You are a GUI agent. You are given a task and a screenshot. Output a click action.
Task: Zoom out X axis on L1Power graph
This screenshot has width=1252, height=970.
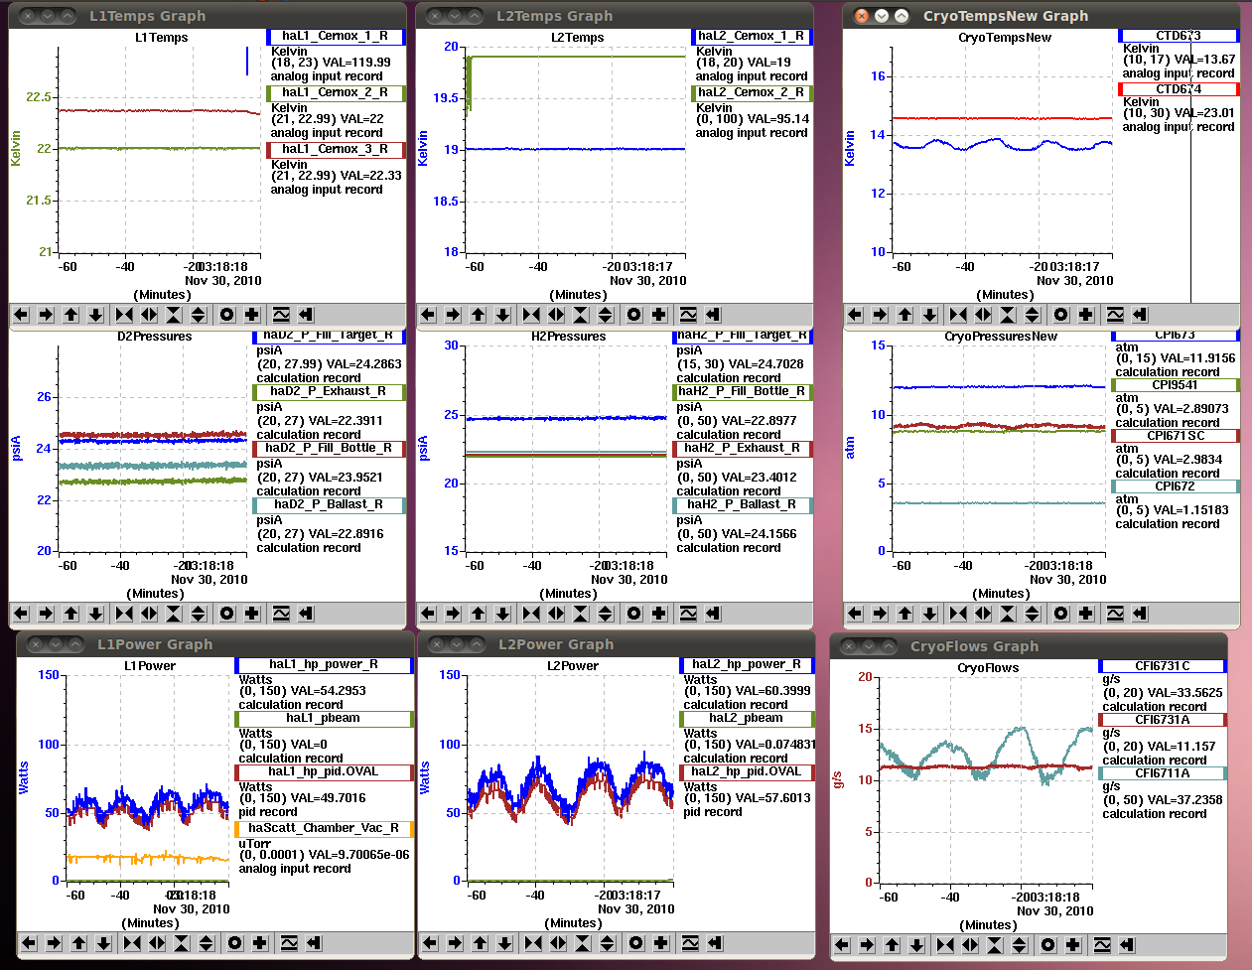157,943
